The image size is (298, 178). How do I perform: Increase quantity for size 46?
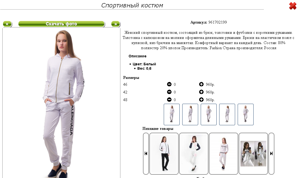point(201,84)
